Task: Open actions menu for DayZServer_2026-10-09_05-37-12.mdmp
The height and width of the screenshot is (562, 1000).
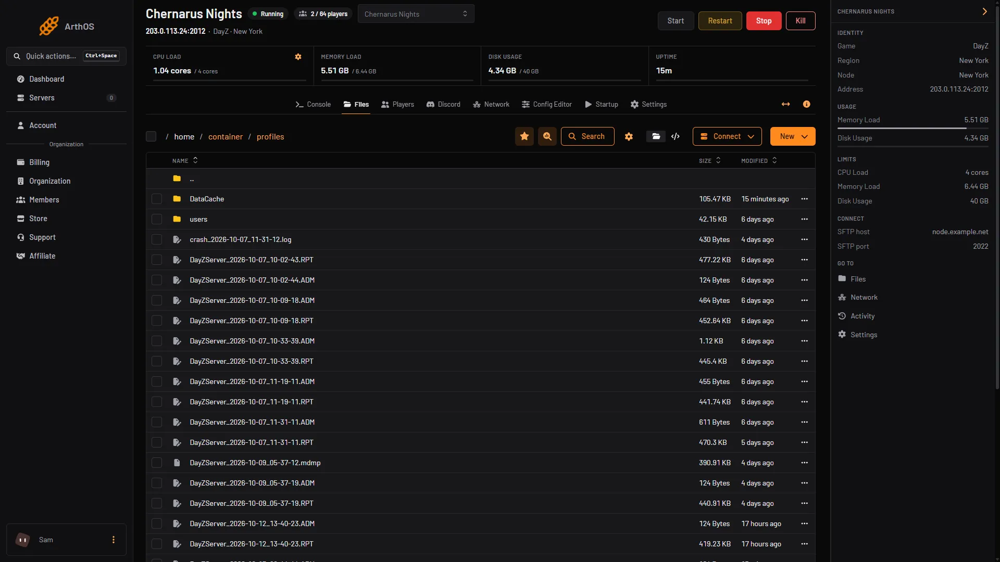Action: [805, 463]
